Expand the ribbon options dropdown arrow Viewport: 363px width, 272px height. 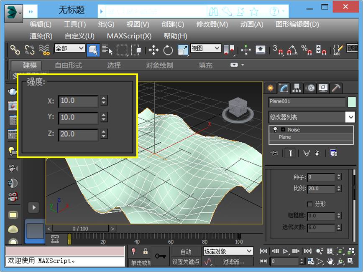243,65
